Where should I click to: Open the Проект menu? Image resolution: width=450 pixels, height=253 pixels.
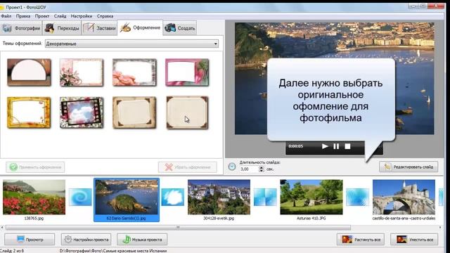click(x=42, y=16)
